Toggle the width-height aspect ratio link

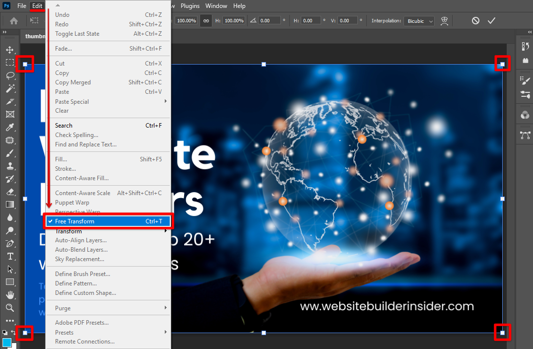click(206, 21)
